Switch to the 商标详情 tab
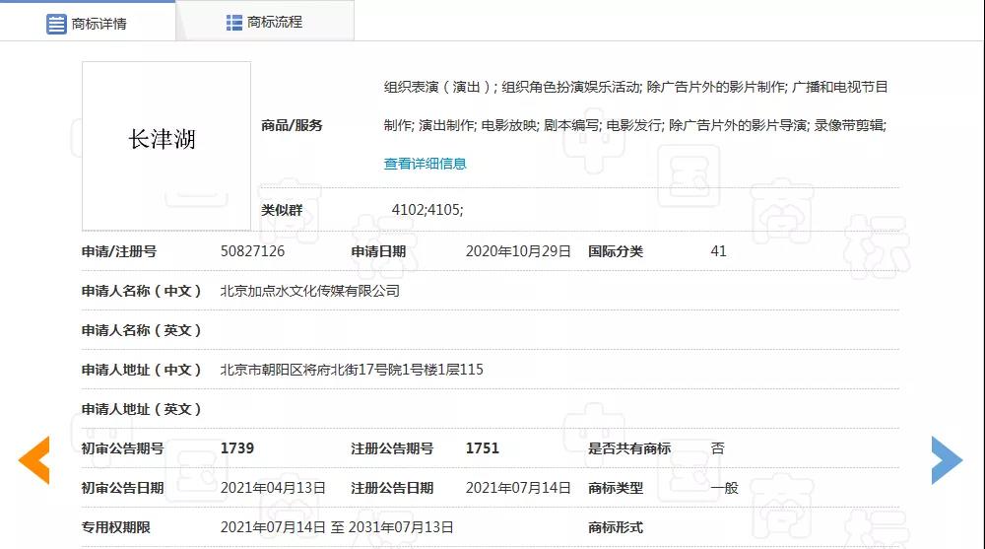The width and height of the screenshot is (985, 549). tap(98, 24)
